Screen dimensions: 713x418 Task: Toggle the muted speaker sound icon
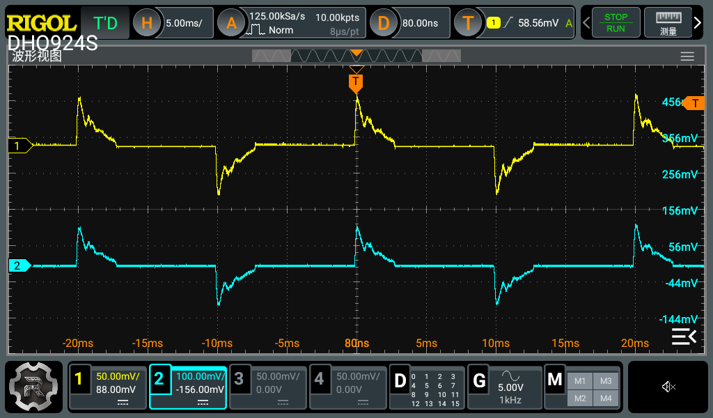(668, 387)
